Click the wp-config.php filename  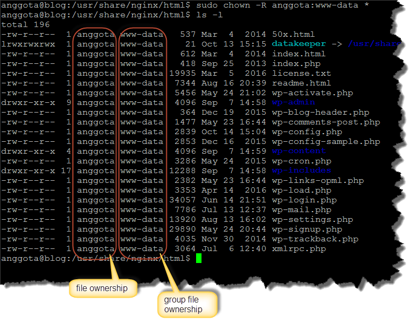[307, 132]
